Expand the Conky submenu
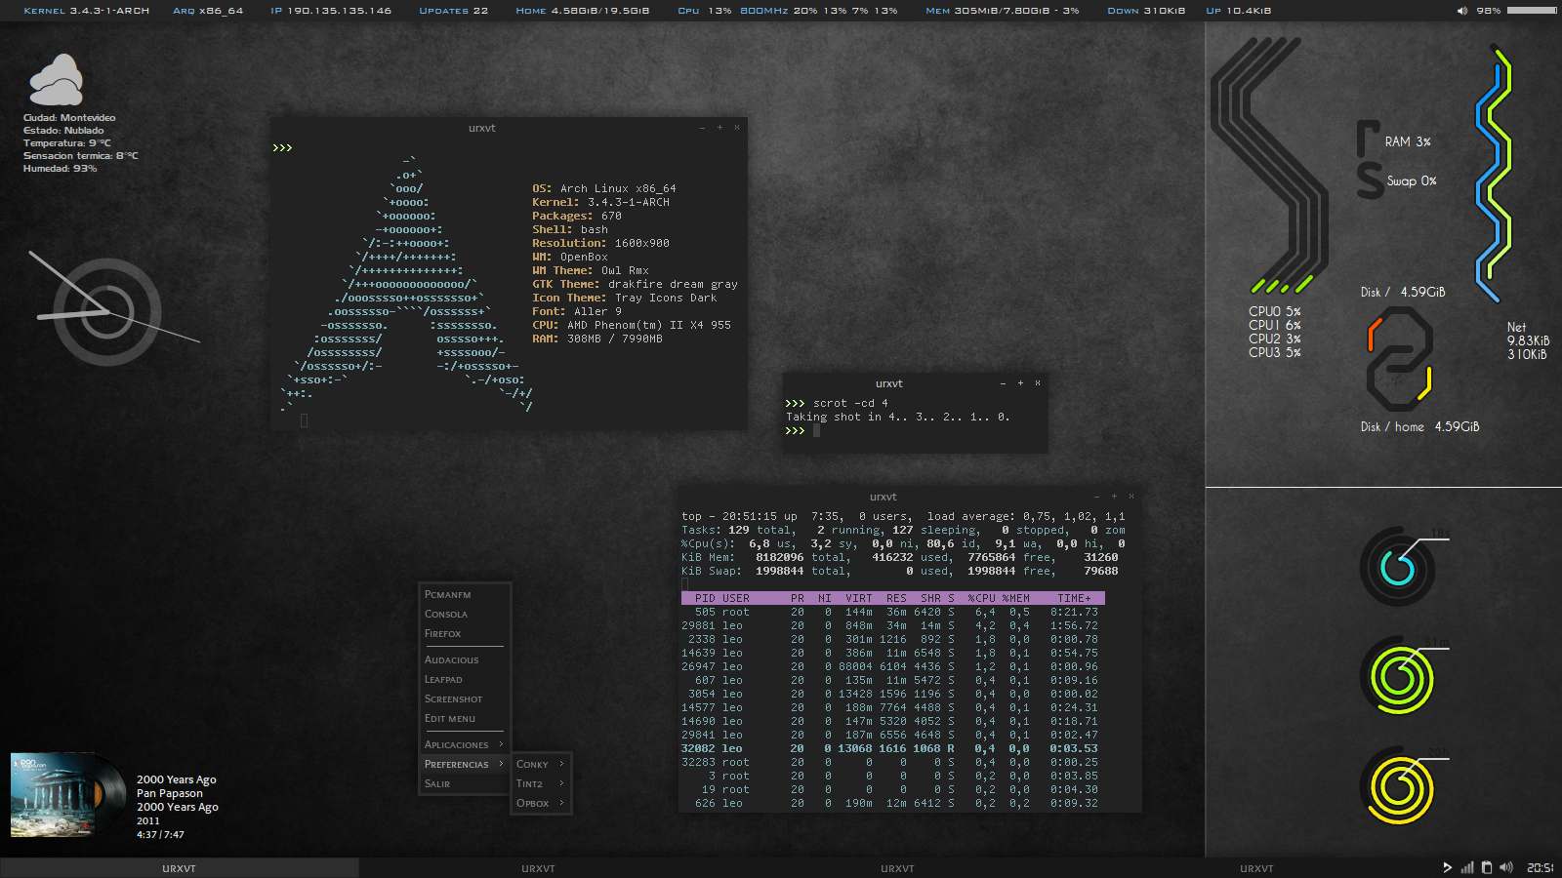The width and height of the screenshot is (1562, 878). [x=540, y=764]
